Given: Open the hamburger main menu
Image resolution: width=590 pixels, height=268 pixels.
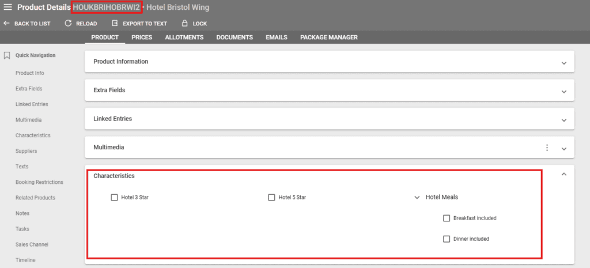Looking at the screenshot, I should pos(8,7).
